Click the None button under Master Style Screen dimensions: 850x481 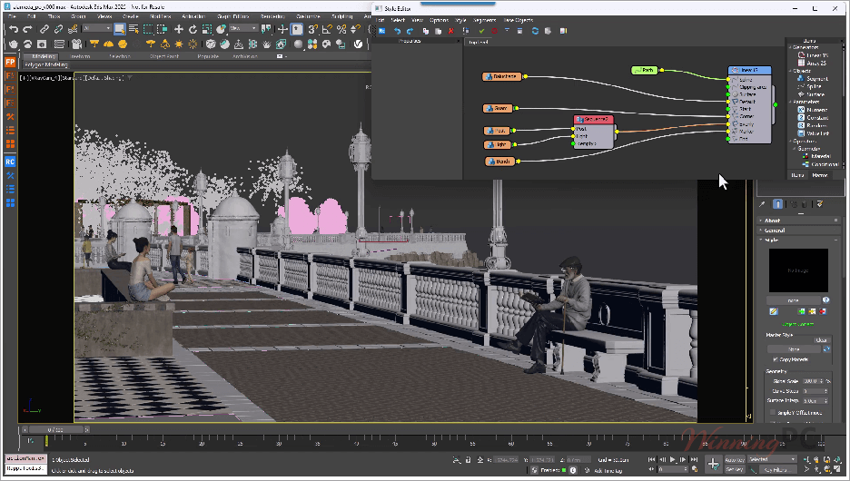click(794, 349)
